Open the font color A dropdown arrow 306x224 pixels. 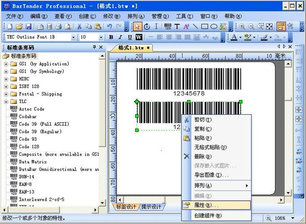point(241,37)
